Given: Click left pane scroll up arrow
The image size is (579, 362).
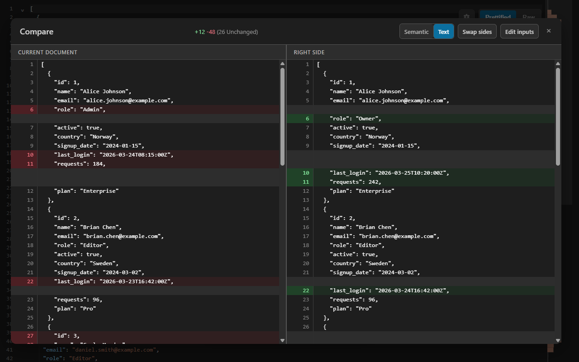Looking at the screenshot, I should pyautogui.click(x=283, y=64).
